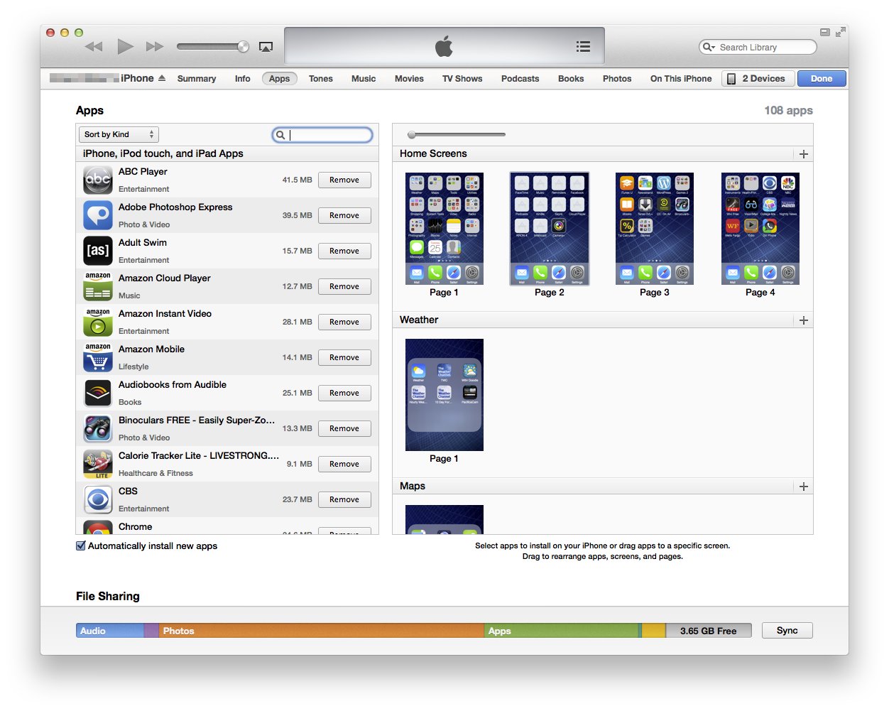Remove the ABC Player app

[344, 180]
